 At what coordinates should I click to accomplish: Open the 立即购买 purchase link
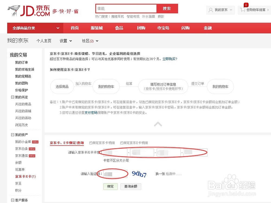(x=169, y=59)
